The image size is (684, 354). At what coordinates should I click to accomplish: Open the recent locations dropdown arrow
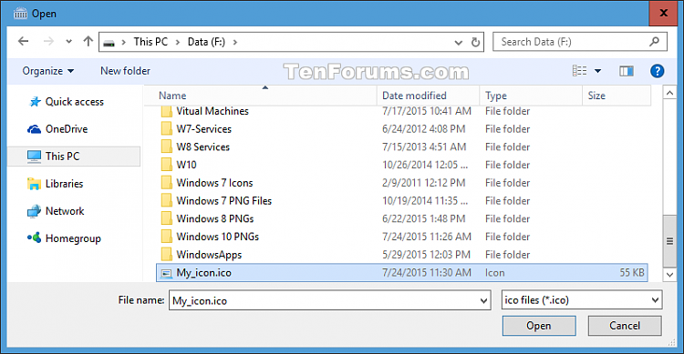point(68,42)
